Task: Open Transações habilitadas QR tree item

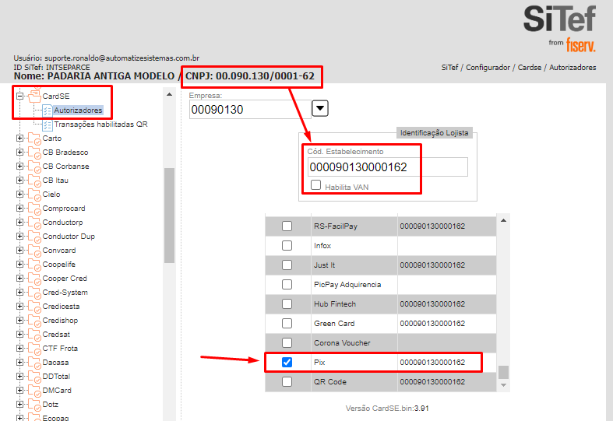Action: 100,125
